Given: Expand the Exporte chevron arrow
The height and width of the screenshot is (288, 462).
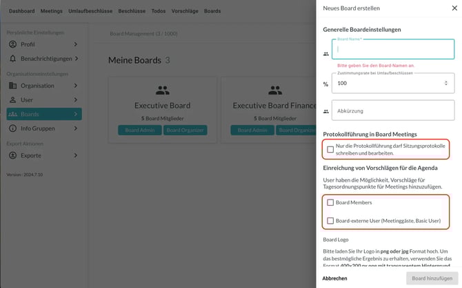Looking at the screenshot, I should point(76,155).
